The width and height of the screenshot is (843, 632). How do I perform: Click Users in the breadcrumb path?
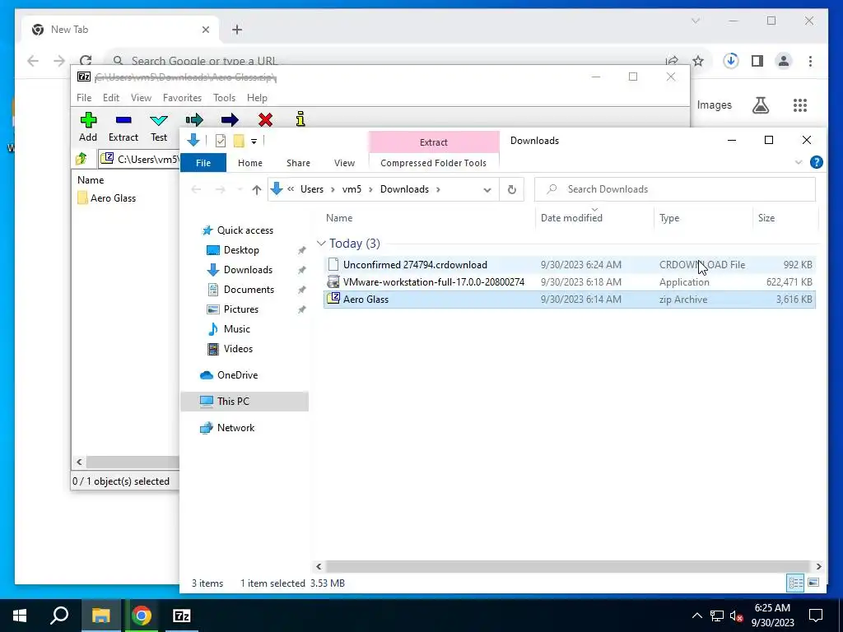click(312, 189)
